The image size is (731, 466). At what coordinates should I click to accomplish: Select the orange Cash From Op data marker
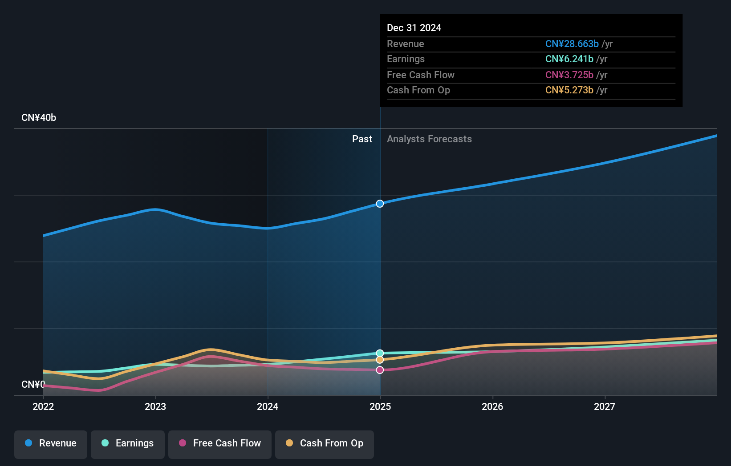(x=380, y=359)
